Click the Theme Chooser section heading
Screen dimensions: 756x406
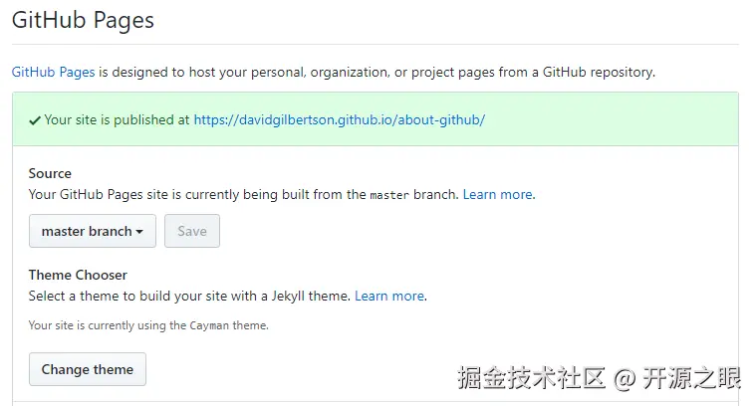78,275
